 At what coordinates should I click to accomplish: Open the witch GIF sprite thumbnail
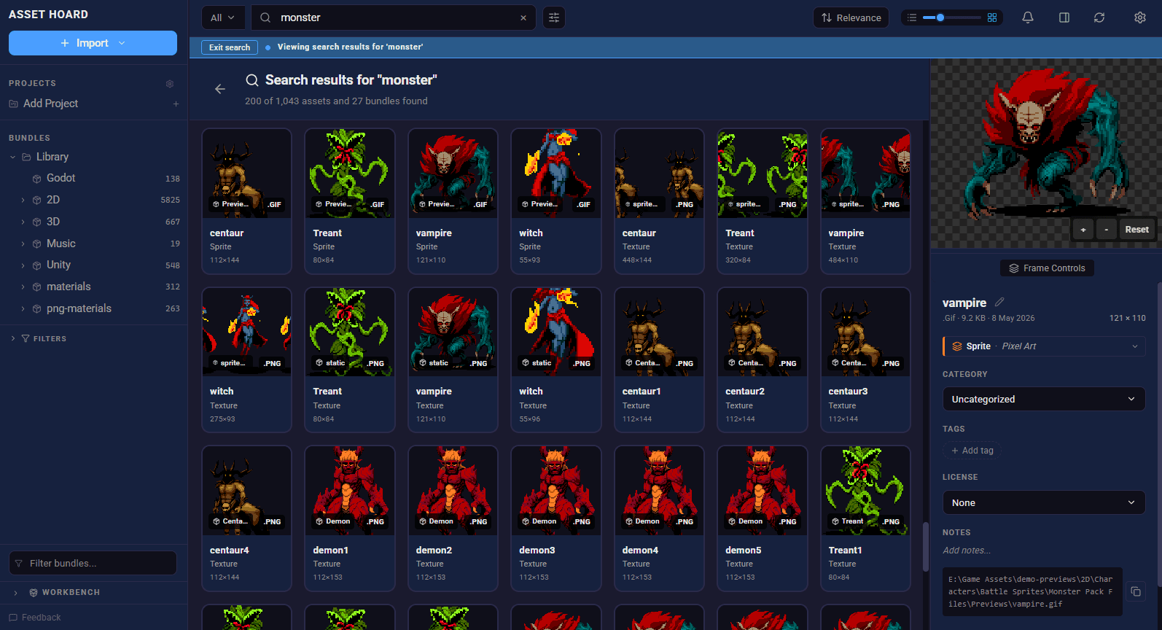pos(556,173)
